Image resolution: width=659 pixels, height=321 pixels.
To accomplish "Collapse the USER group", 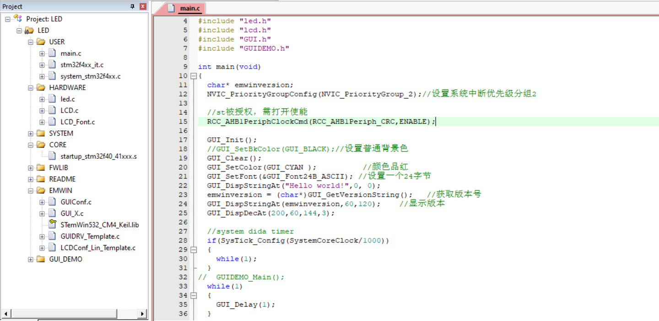I will point(31,42).
